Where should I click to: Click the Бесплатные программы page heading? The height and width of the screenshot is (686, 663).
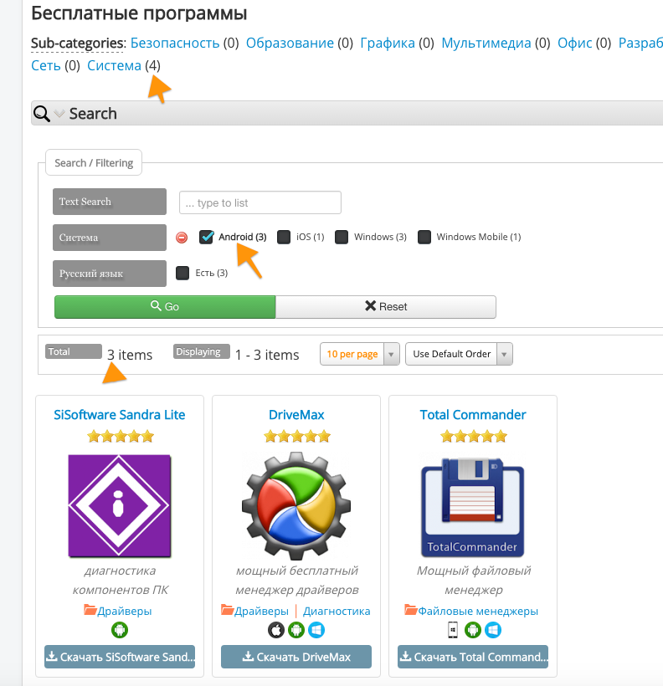point(139,13)
